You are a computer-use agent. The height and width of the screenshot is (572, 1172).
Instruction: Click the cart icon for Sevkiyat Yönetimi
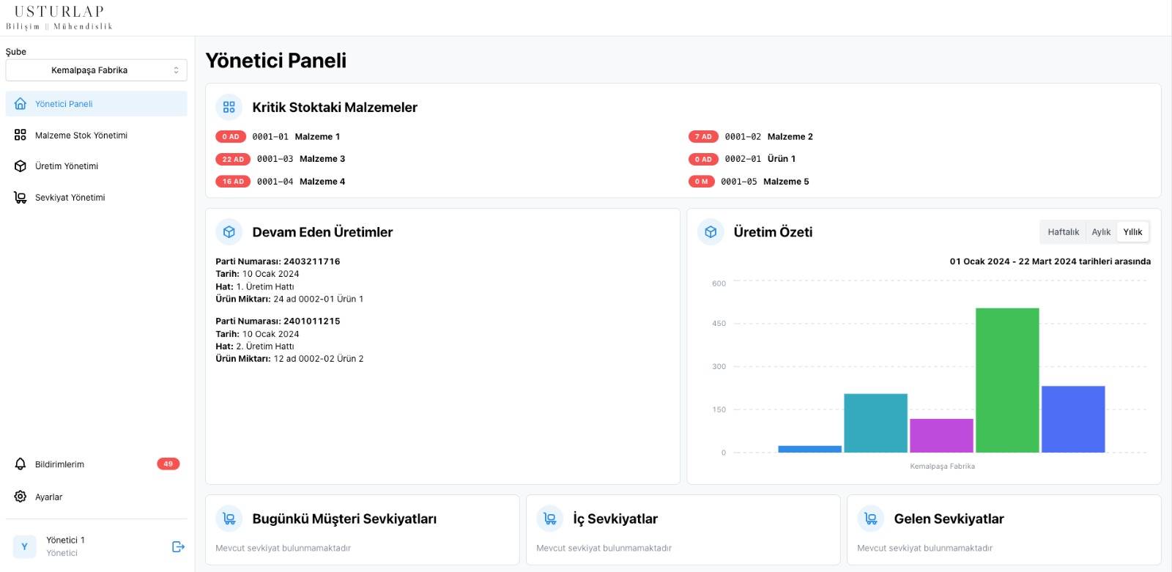21,198
